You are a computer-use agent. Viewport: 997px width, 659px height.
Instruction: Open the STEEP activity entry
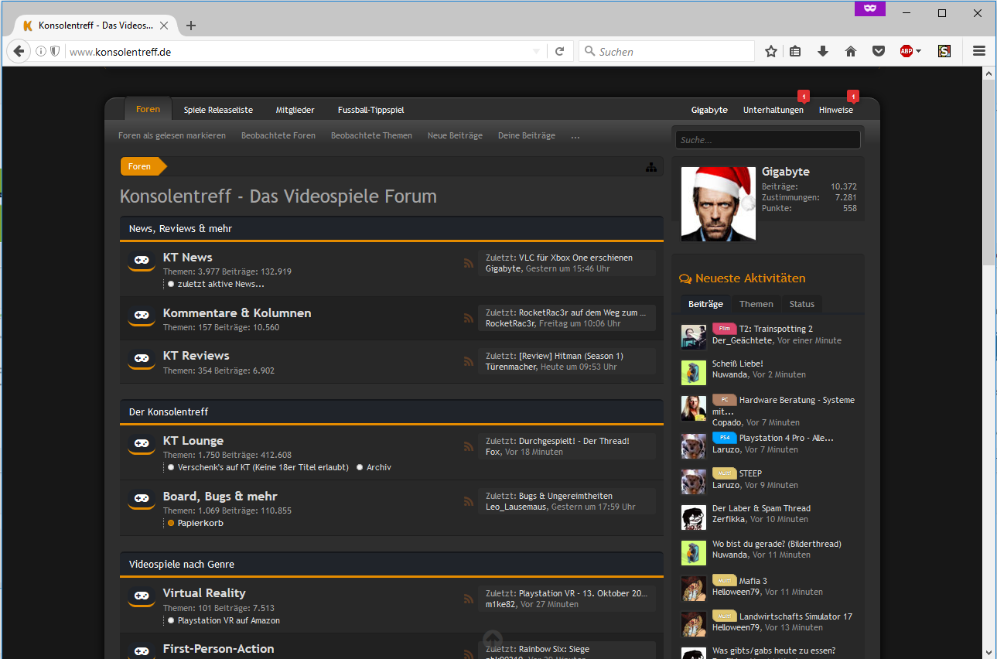[x=750, y=473]
